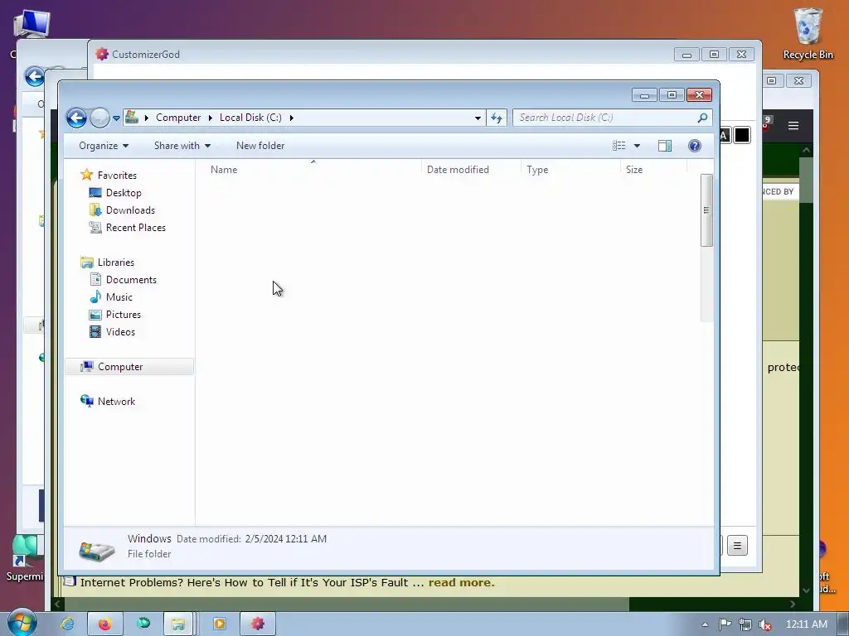Click the search magnifier icon
849x636 pixels.
click(x=702, y=118)
